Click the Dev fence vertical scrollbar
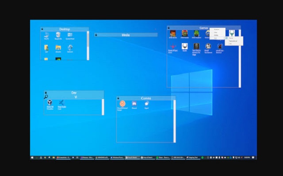The image size is (283, 176). 103,107
